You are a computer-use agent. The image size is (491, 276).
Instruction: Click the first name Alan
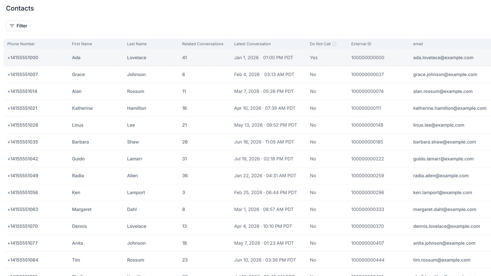pos(77,91)
